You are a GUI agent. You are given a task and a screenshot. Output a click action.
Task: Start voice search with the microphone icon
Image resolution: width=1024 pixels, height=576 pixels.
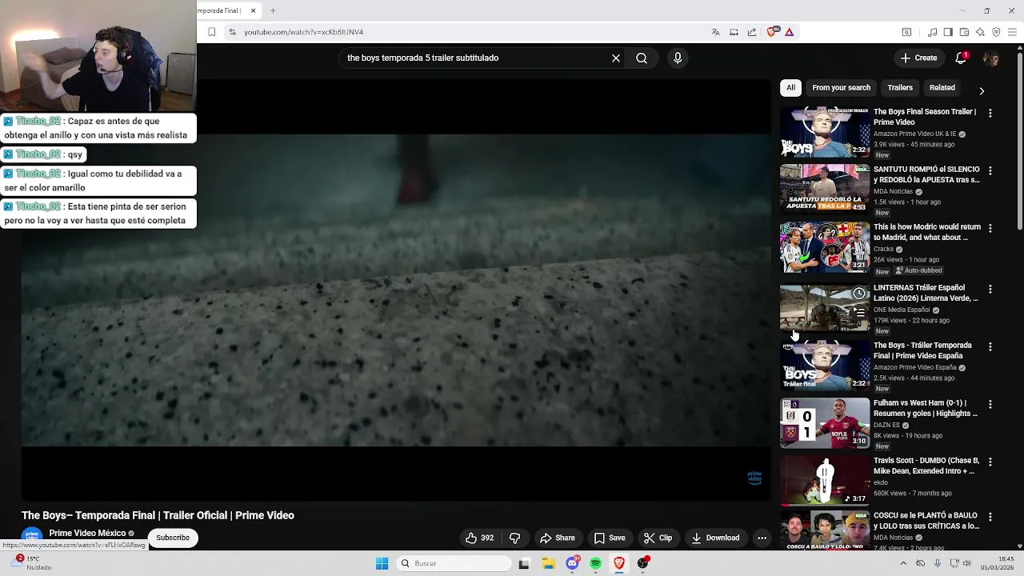click(678, 58)
